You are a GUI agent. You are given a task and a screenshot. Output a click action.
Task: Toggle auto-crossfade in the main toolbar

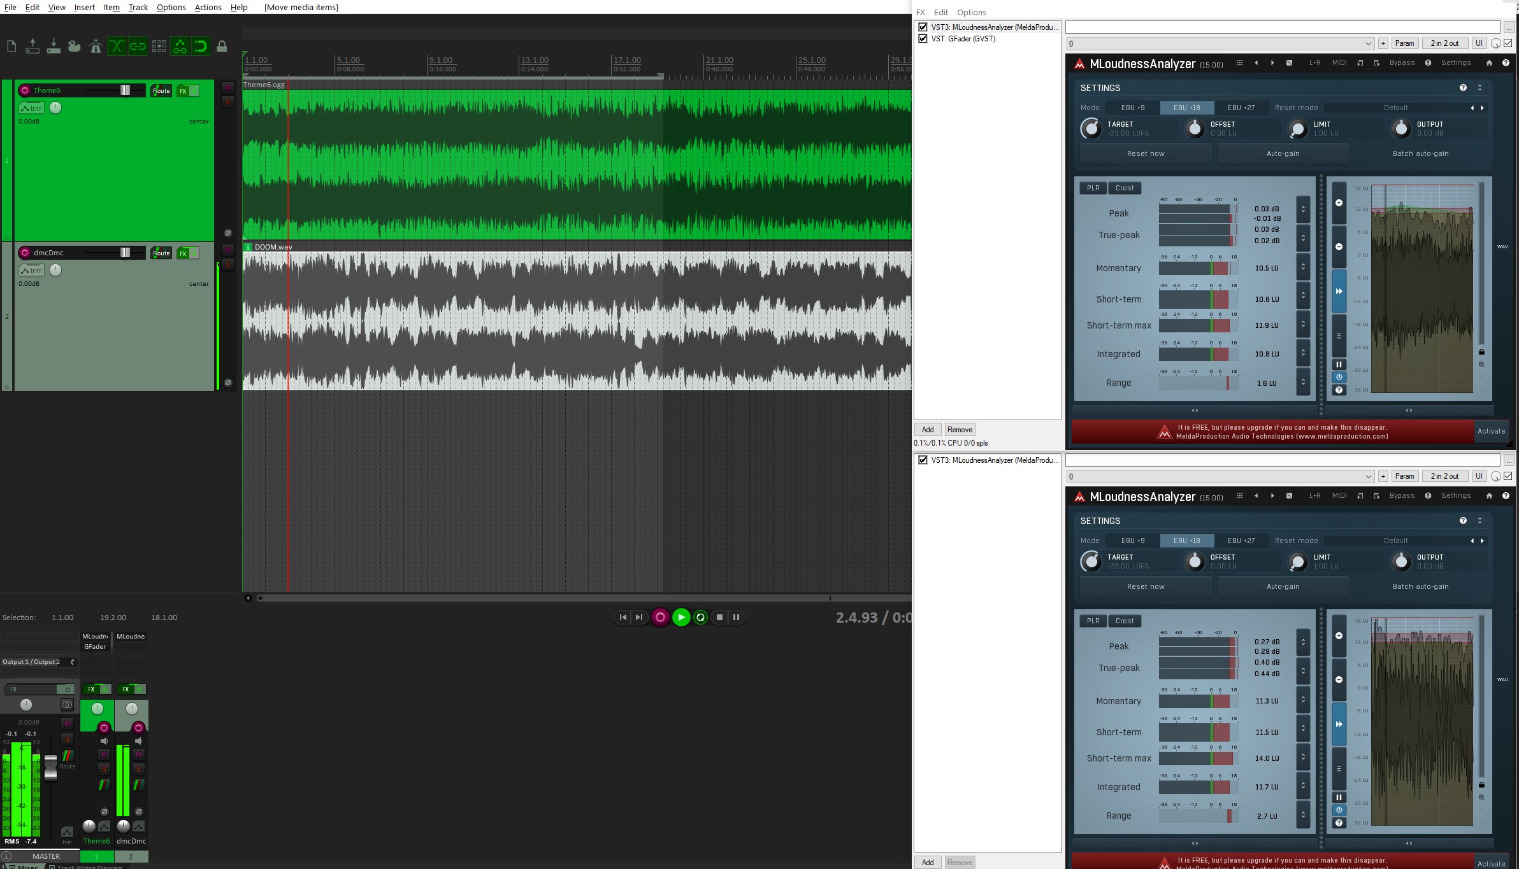point(117,46)
